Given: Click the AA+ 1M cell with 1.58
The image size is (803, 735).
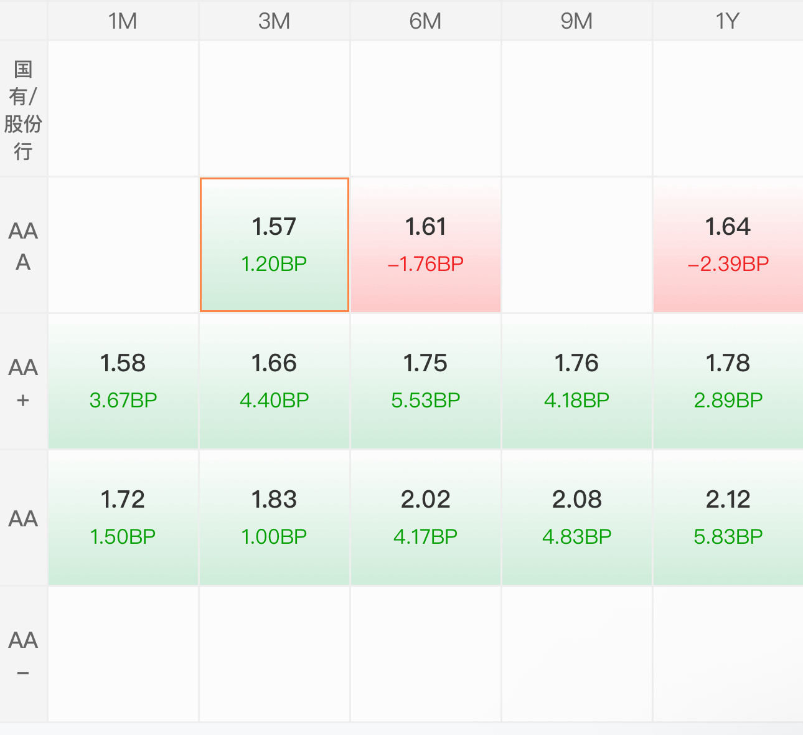Looking at the screenshot, I should (x=123, y=381).
